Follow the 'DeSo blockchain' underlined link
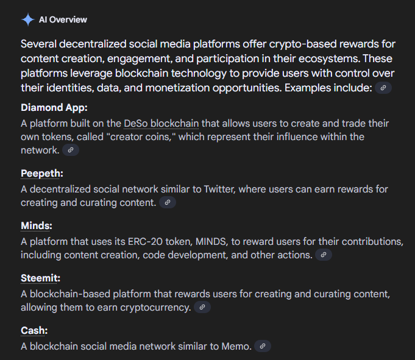415x360 pixels. pyautogui.click(x=161, y=124)
